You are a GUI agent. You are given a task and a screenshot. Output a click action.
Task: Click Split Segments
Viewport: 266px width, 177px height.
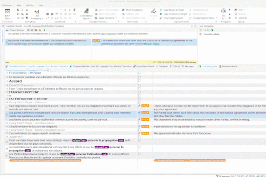198,14
